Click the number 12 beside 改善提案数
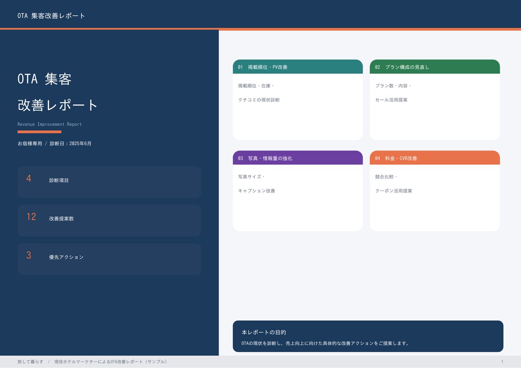 pyautogui.click(x=31, y=217)
